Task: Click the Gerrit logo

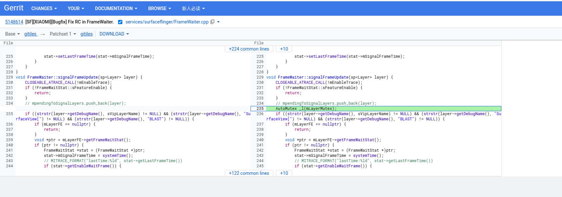Action: pos(14,8)
